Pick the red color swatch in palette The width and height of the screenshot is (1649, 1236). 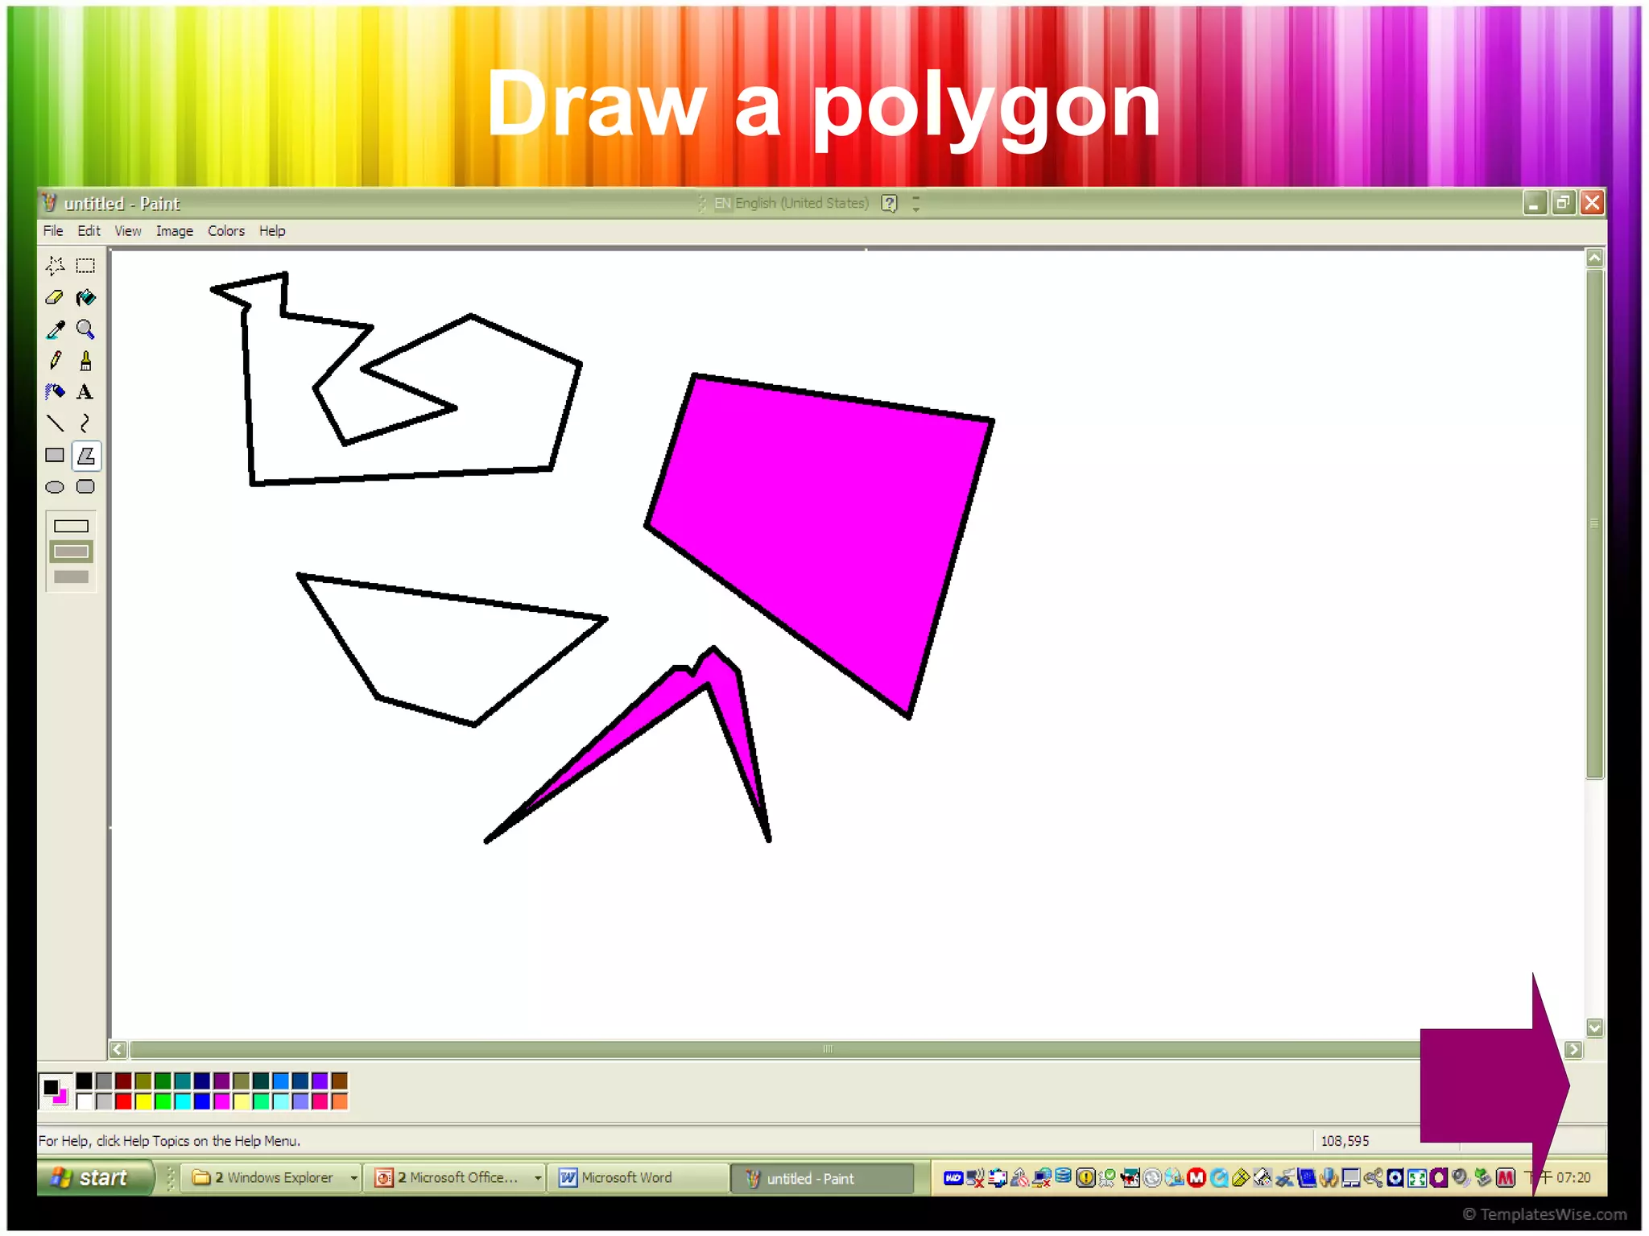[x=123, y=1101]
